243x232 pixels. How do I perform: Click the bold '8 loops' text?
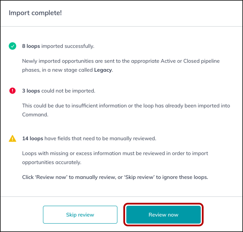coord(30,46)
